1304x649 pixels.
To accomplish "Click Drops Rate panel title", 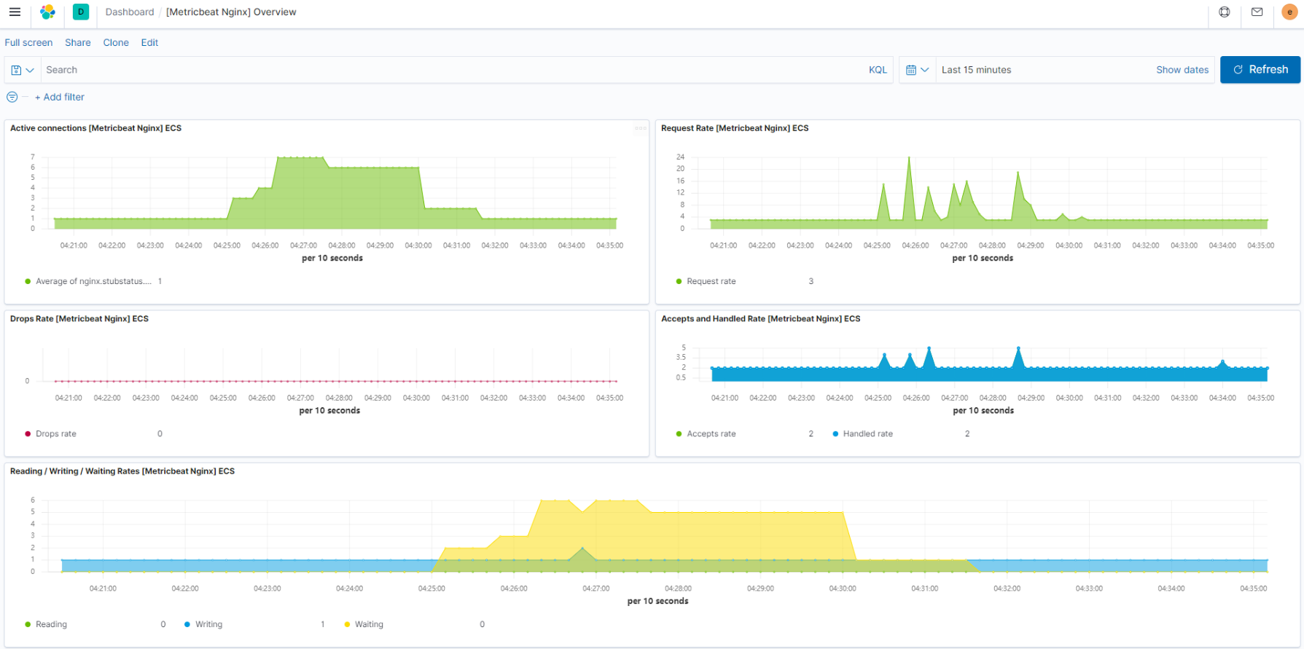I will point(79,319).
